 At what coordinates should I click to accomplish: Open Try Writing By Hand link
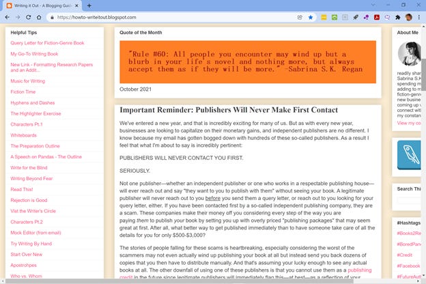click(x=31, y=244)
